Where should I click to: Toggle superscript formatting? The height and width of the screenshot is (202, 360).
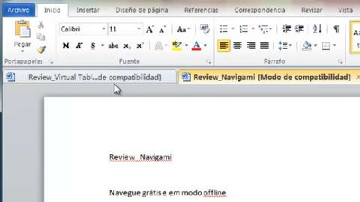pyautogui.click(x=140, y=45)
